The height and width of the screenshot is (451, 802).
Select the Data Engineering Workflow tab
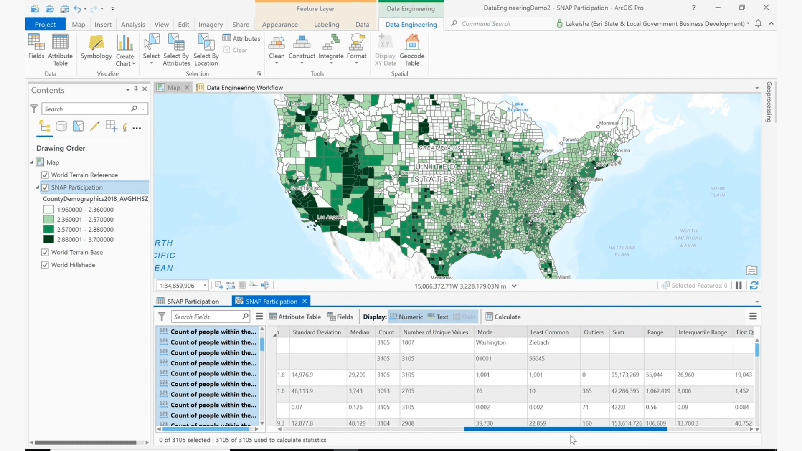click(244, 88)
